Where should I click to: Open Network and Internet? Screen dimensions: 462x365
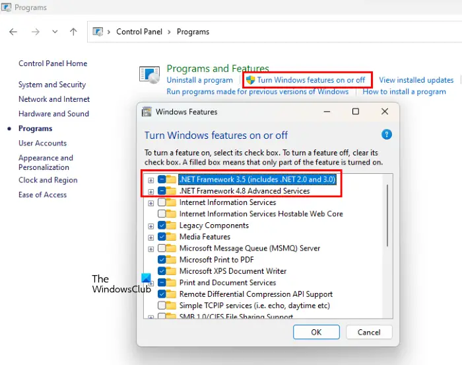54,99
